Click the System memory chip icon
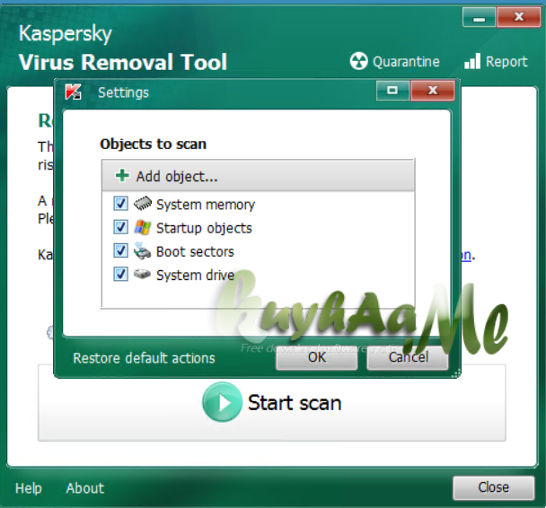This screenshot has width=546, height=508. [143, 204]
